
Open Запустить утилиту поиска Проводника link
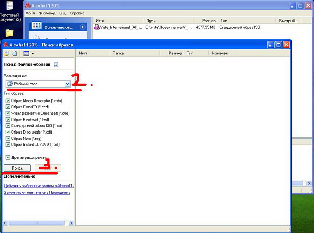click(x=37, y=193)
